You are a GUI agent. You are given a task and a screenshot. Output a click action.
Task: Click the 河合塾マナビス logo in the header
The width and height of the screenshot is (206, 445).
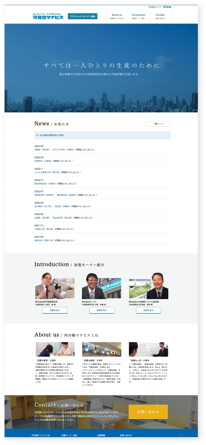tap(48, 16)
